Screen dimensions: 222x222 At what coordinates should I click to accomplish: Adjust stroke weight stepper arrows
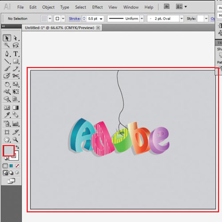84,19
